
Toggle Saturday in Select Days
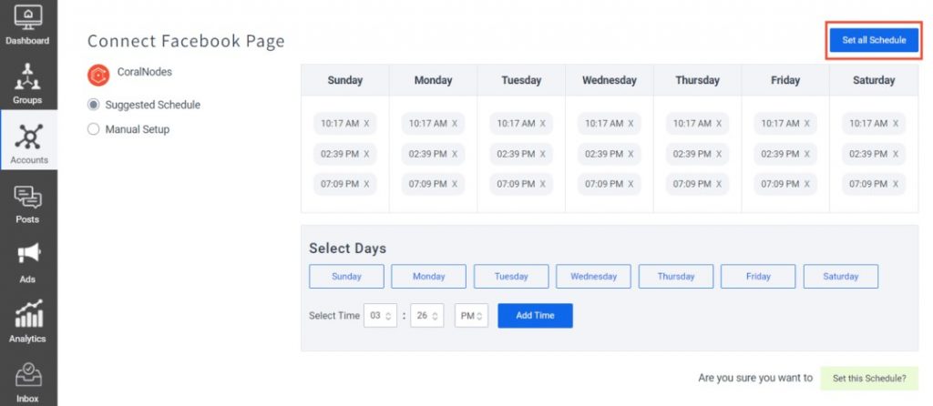(x=840, y=277)
